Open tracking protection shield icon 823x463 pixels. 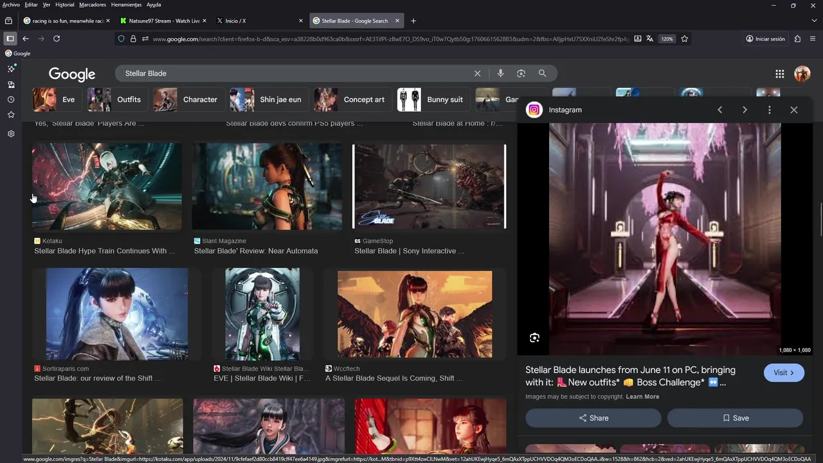(x=121, y=39)
